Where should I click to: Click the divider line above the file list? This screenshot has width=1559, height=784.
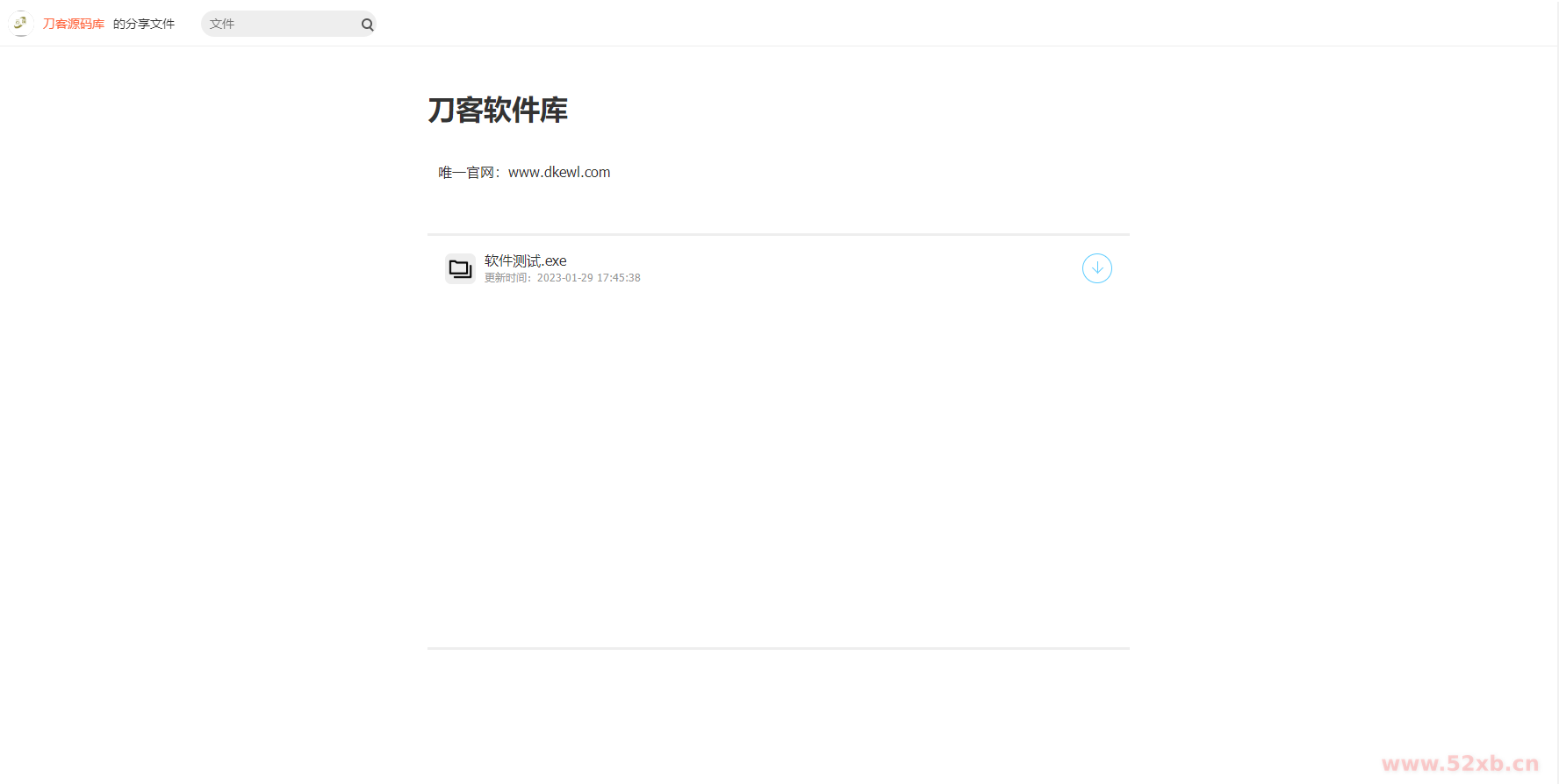point(778,234)
